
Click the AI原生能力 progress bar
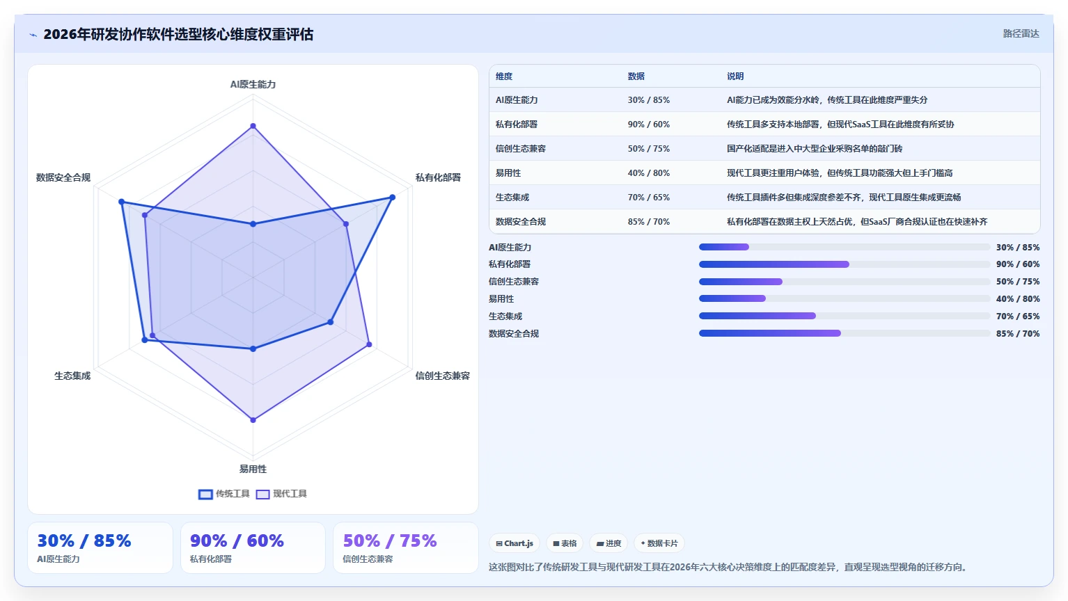pos(845,247)
